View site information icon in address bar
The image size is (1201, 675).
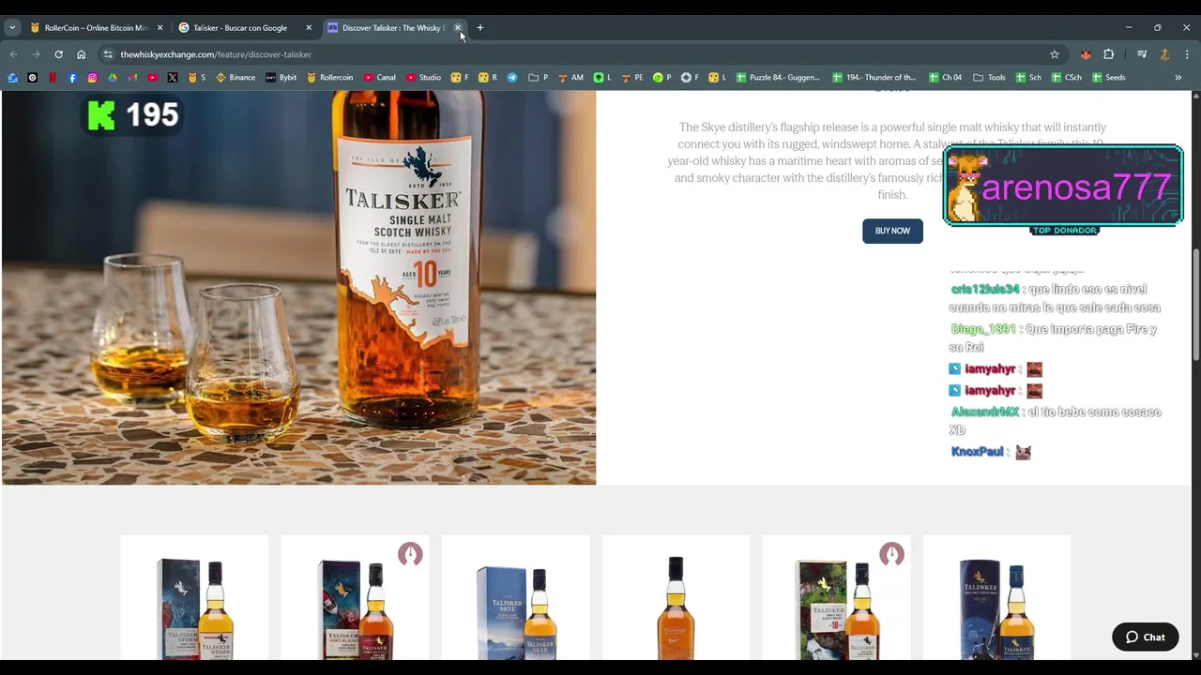pos(108,54)
